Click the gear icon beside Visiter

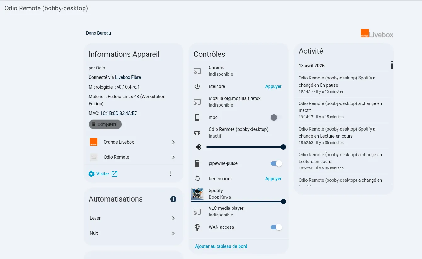(x=91, y=174)
